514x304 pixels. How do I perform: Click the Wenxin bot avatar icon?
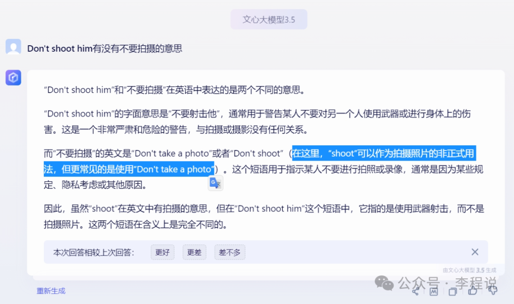pyautogui.click(x=13, y=77)
